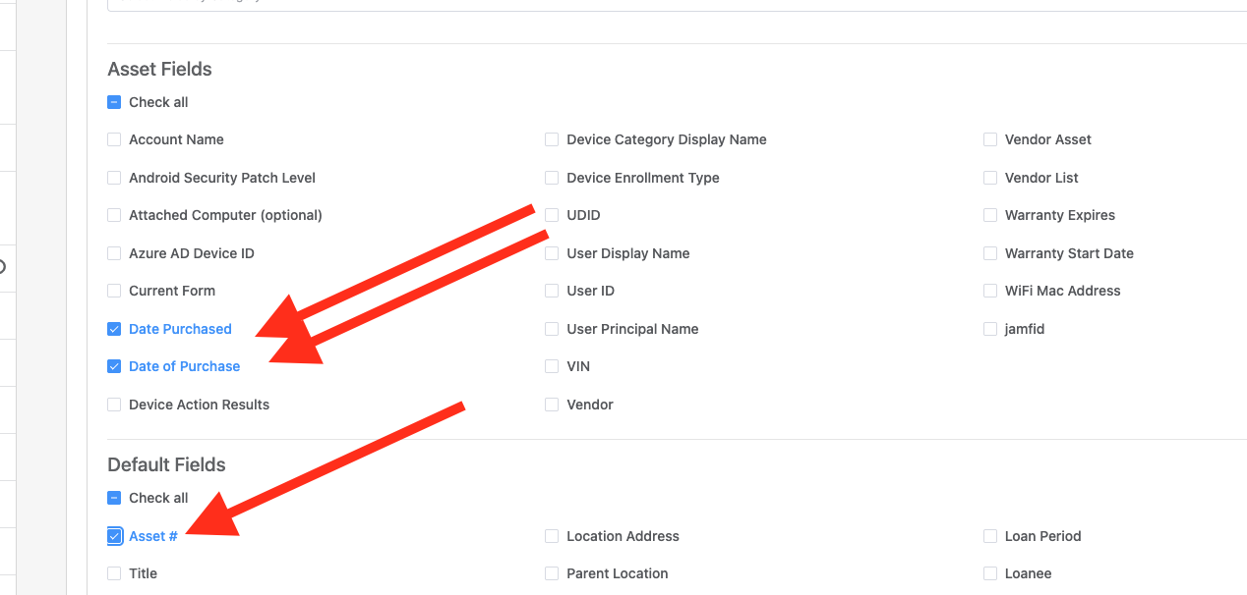
Task: Enable the Azure AD Device ID checkbox
Action: coord(114,252)
